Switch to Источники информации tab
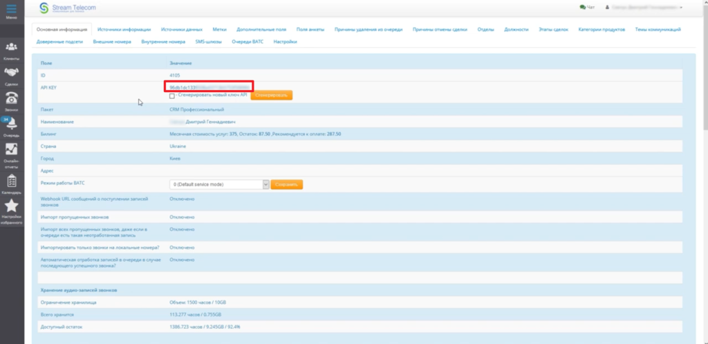 pyautogui.click(x=124, y=30)
